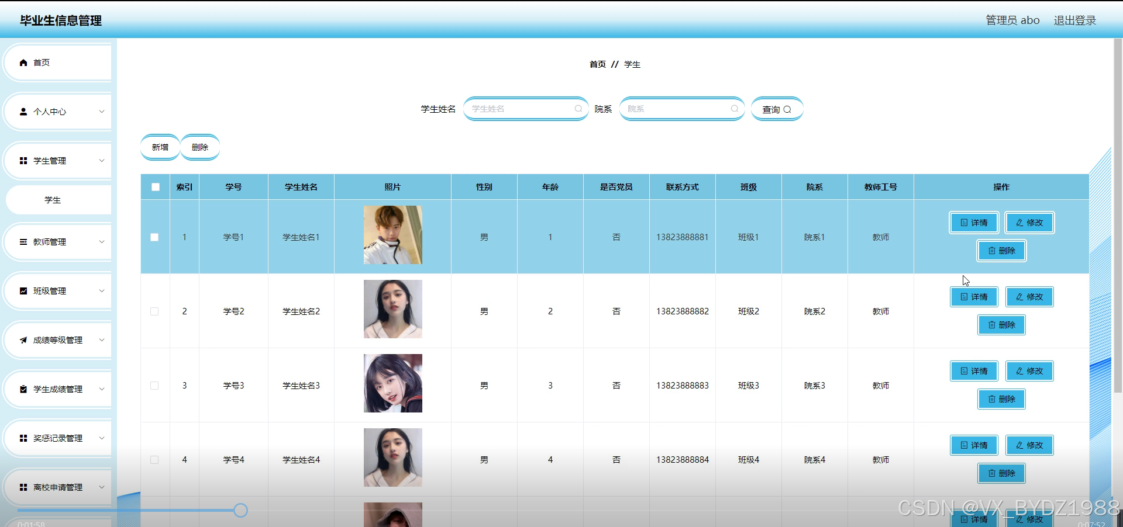Open 奖惩记录管理 in the sidebar
1123x527 pixels.
pos(57,438)
